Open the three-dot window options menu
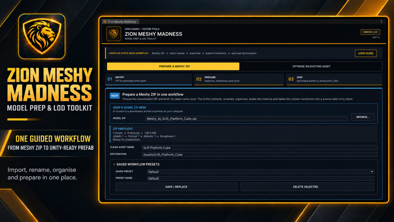 click(x=382, y=22)
